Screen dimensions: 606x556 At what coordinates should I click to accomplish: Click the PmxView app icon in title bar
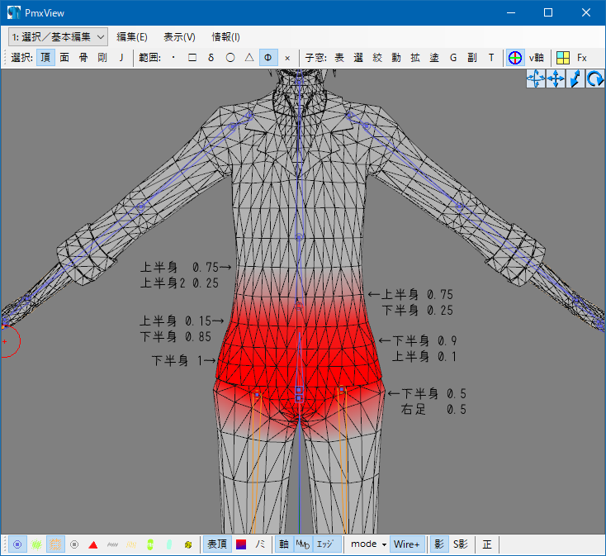pyautogui.click(x=13, y=12)
